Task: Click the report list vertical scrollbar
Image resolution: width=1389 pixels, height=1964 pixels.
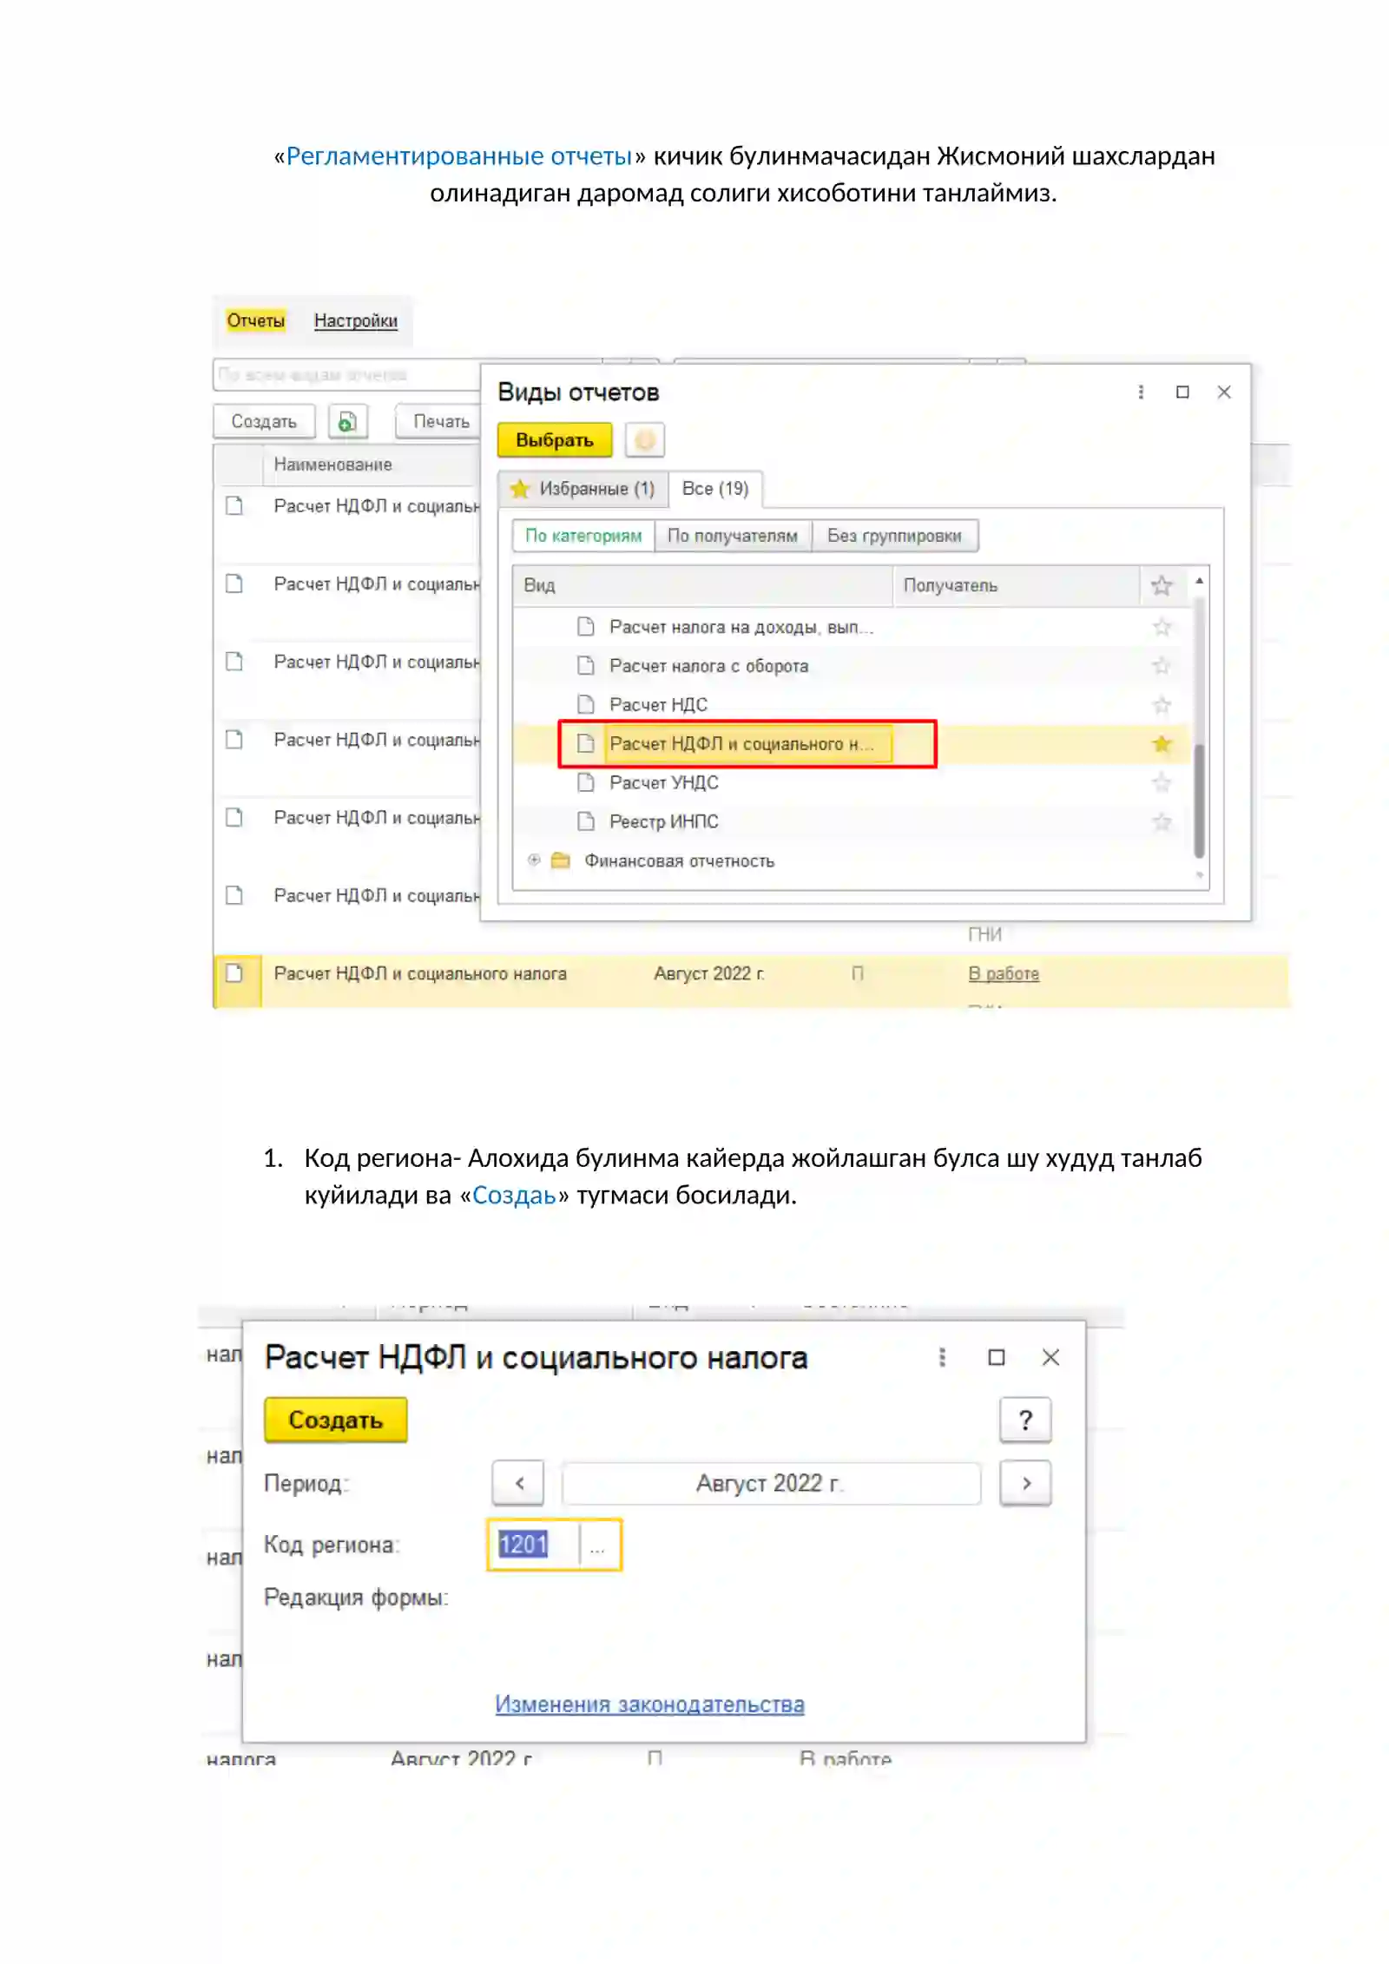Action: 1199,729
